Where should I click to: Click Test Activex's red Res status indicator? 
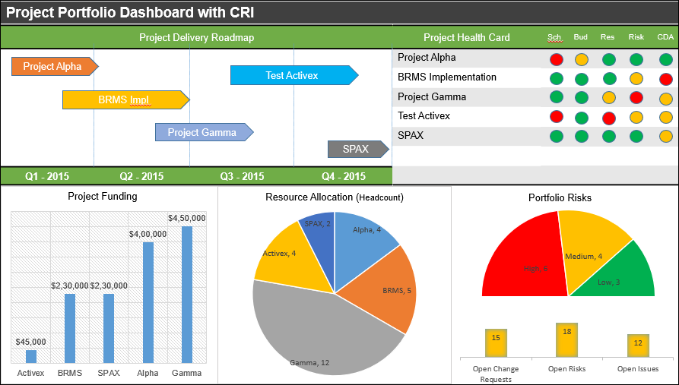click(x=608, y=118)
